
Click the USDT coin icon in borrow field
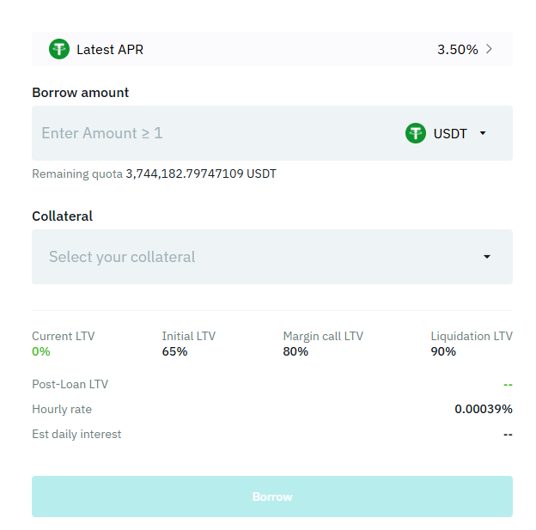pos(416,133)
